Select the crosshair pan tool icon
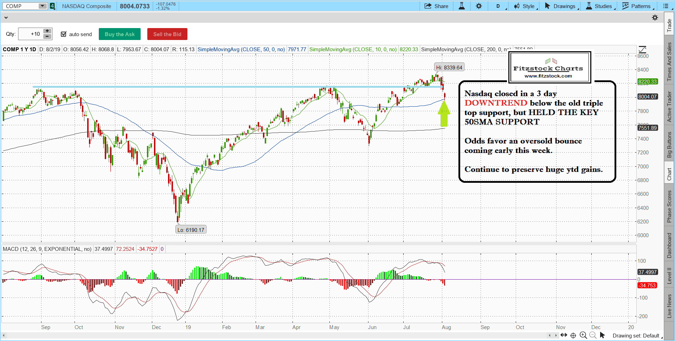 click(x=573, y=335)
